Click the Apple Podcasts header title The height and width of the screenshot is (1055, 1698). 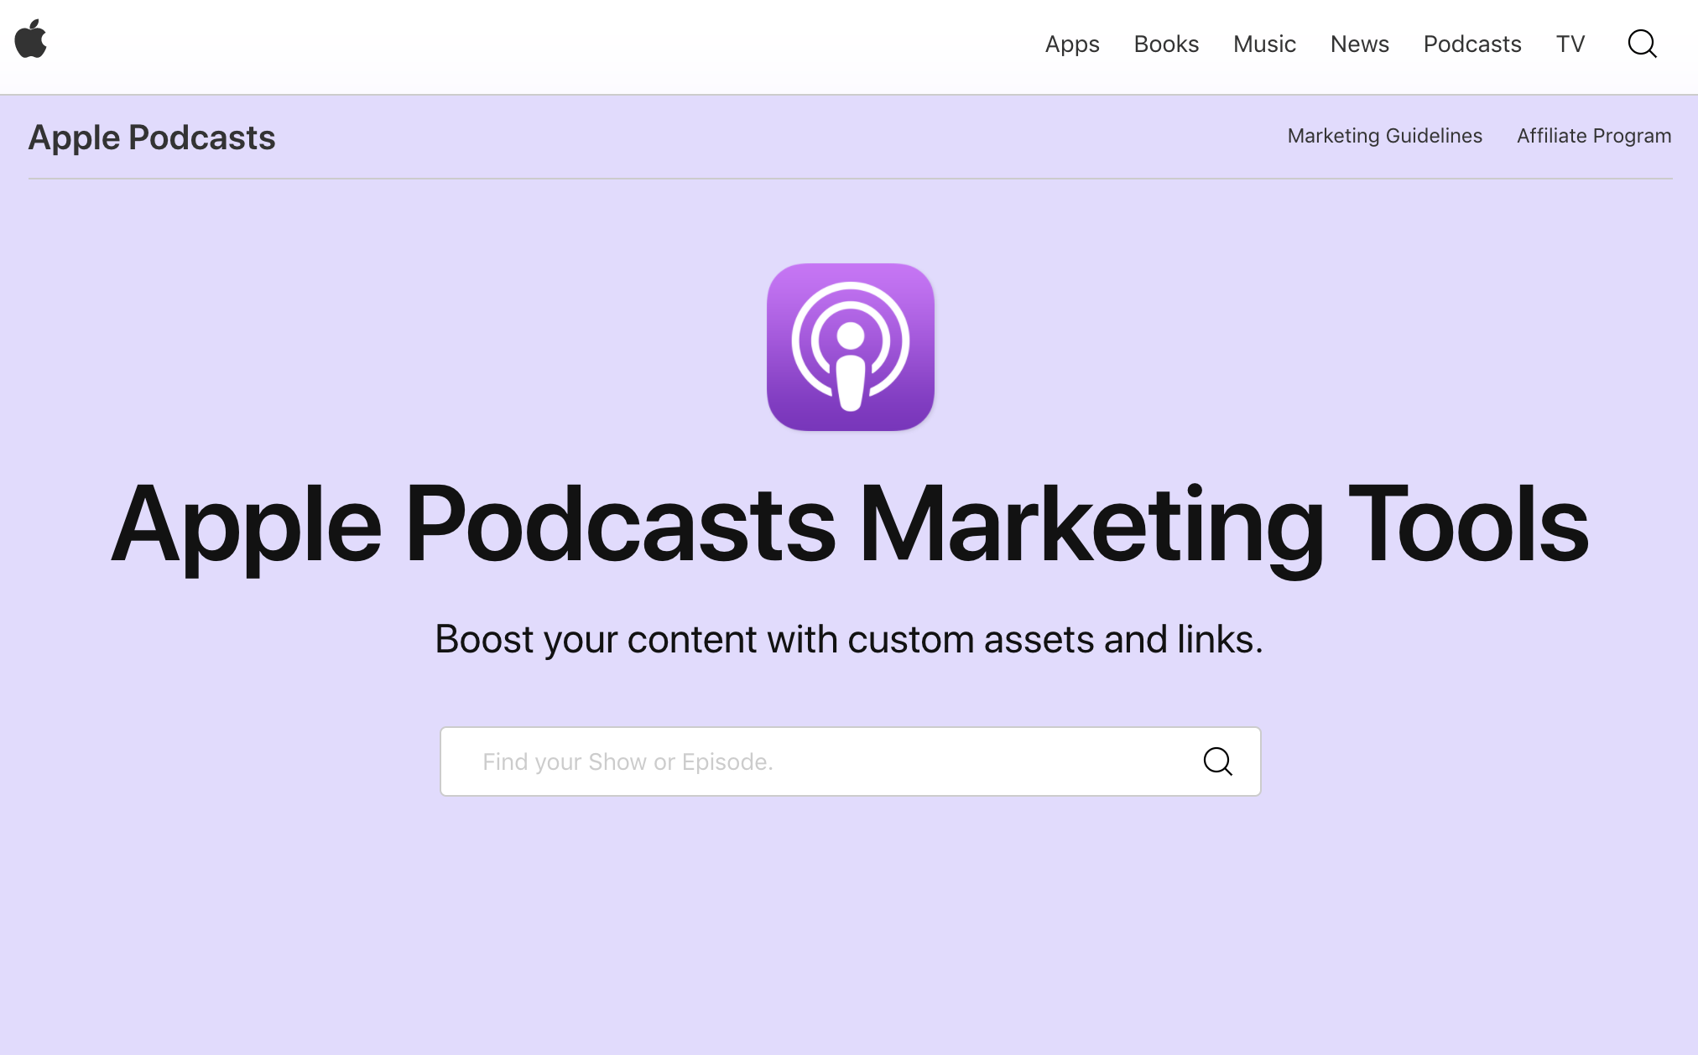pyautogui.click(x=152, y=138)
